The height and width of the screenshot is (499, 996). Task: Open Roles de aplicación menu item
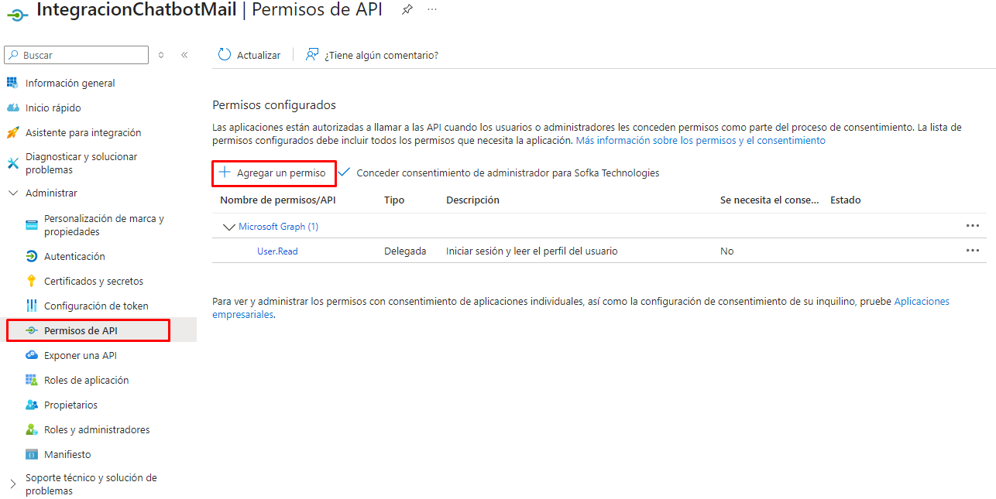[x=86, y=380]
